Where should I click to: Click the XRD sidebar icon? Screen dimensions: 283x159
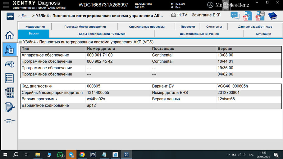click(x=9, y=121)
